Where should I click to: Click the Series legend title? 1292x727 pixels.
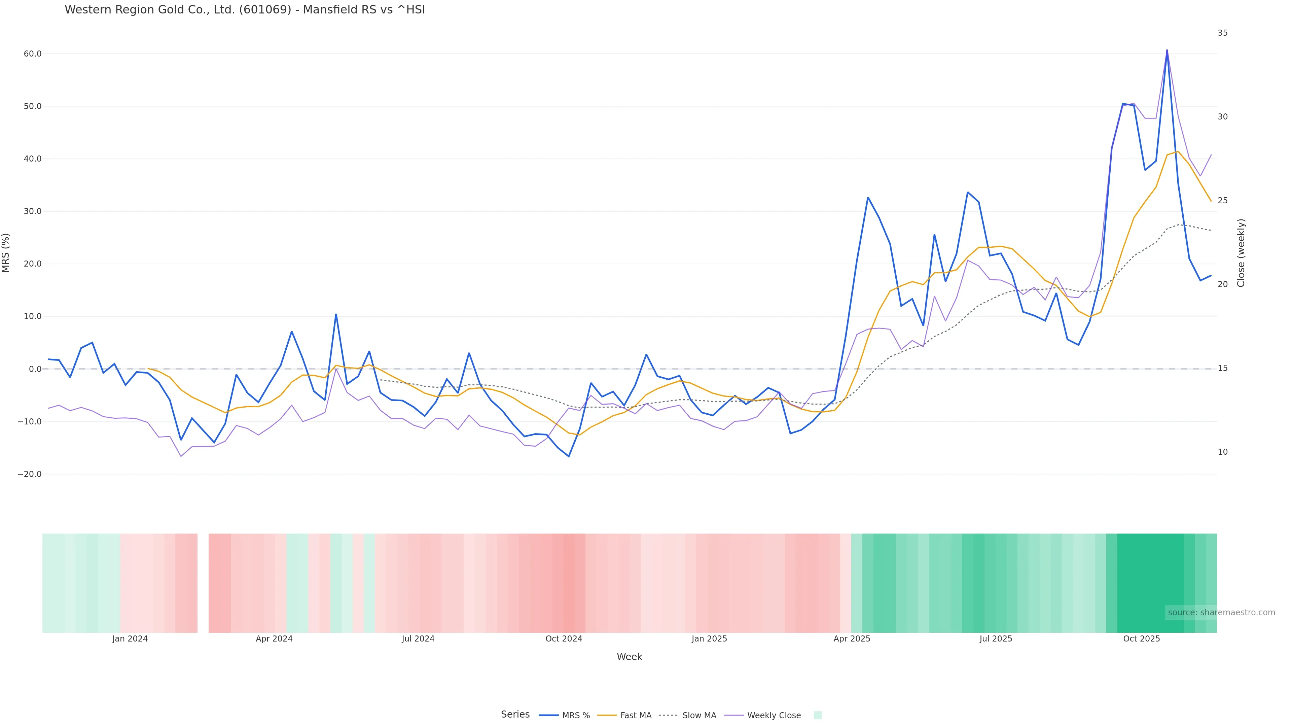pos(515,715)
